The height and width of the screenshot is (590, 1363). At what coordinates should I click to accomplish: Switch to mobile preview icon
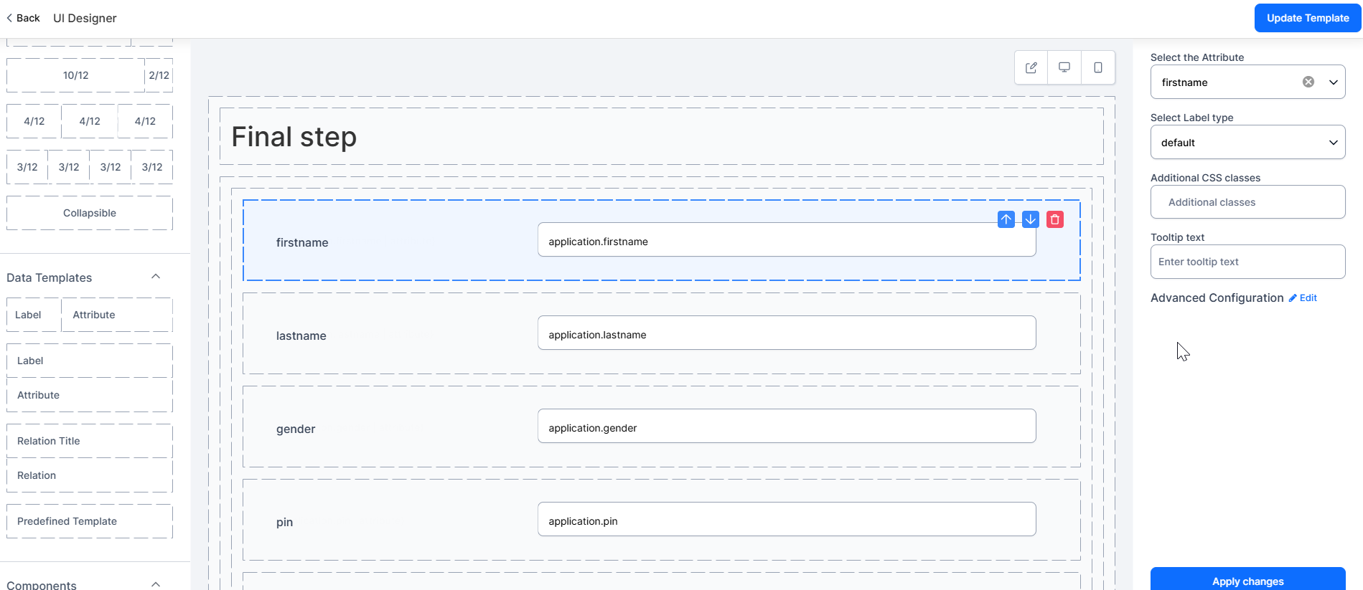(1098, 67)
